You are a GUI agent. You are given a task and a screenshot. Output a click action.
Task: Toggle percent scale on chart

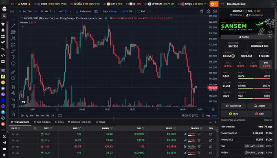203,115
